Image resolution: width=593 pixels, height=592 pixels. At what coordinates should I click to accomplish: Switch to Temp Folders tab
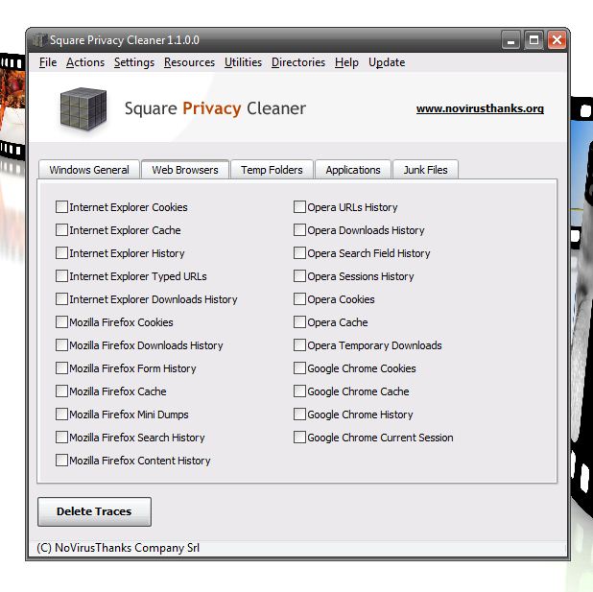pyautogui.click(x=272, y=170)
